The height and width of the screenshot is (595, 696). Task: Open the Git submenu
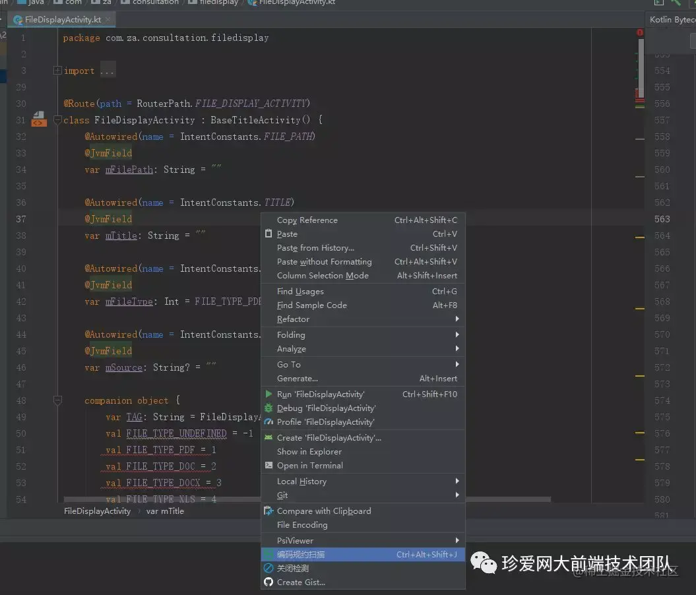tap(363, 495)
